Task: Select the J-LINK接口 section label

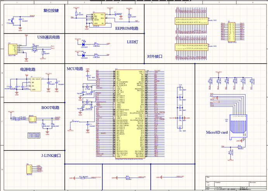Action: tap(51, 155)
